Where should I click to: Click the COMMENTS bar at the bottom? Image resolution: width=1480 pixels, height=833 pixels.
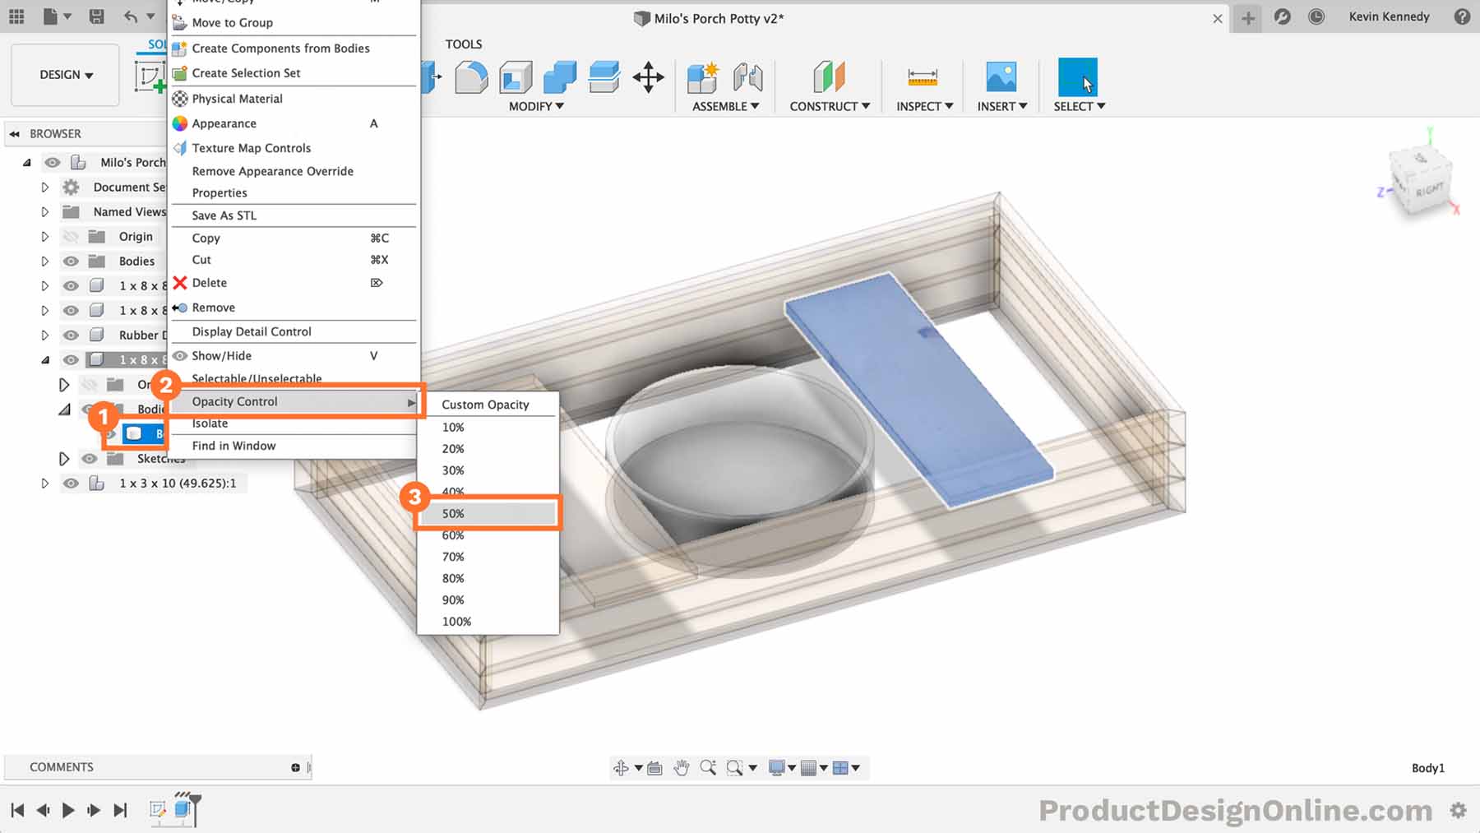[x=62, y=766]
